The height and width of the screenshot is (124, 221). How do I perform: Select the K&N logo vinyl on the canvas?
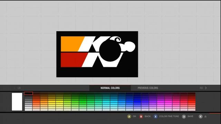point(97,54)
